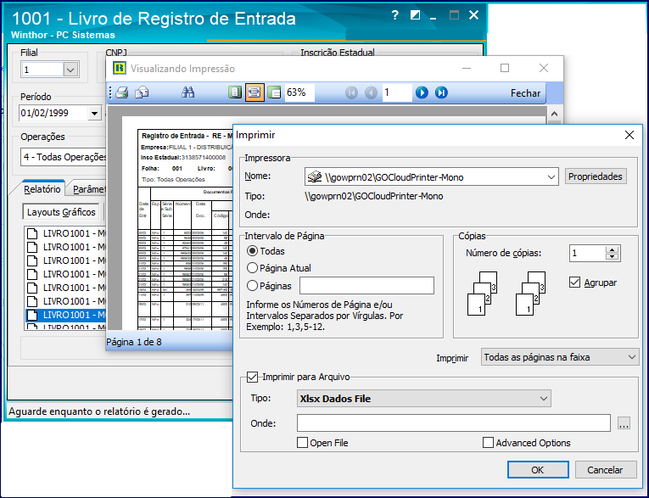Toggle Imprimir para Arquivo checkbox
This screenshot has height=498, width=649.
pyautogui.click(x=252, y=377)
